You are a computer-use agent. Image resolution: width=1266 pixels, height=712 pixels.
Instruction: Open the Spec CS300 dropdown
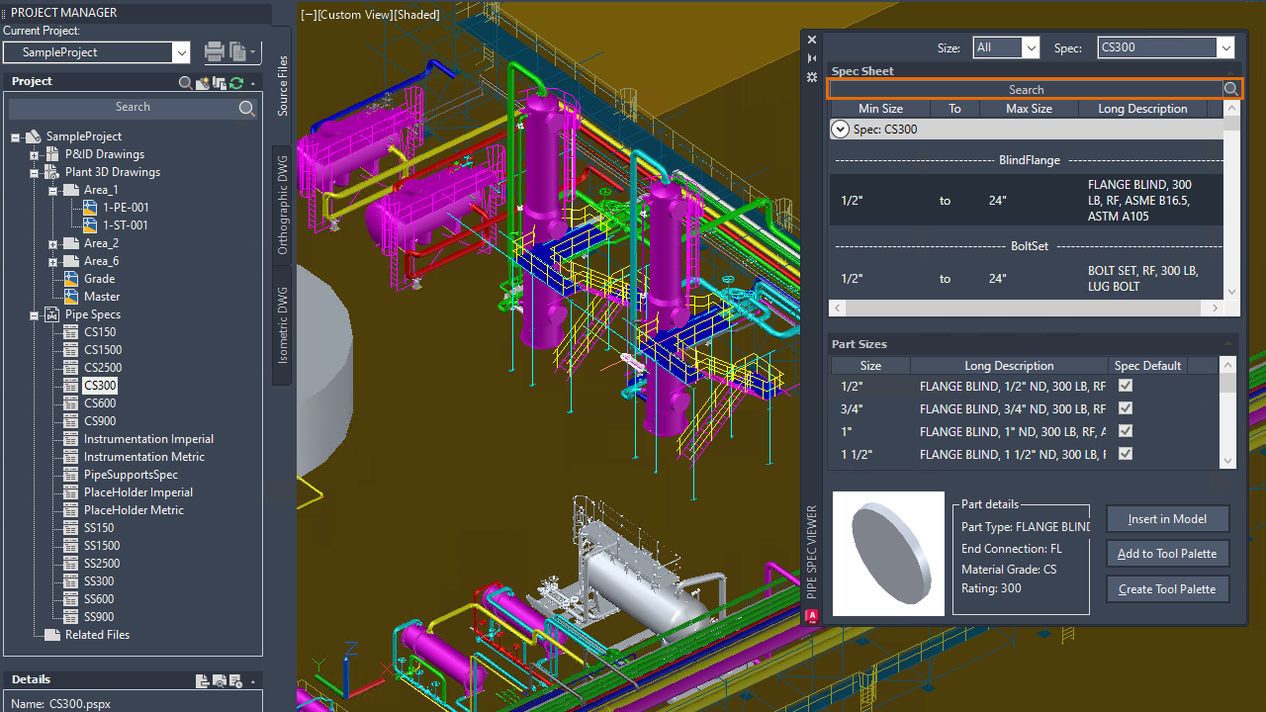pyautogui.click(x=1226, y=47)
